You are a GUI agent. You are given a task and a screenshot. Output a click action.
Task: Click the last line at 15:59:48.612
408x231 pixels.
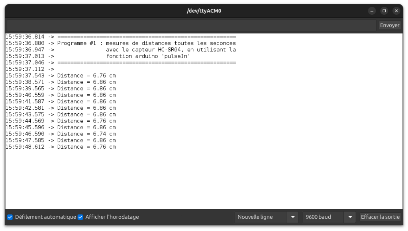click(61, 147)
